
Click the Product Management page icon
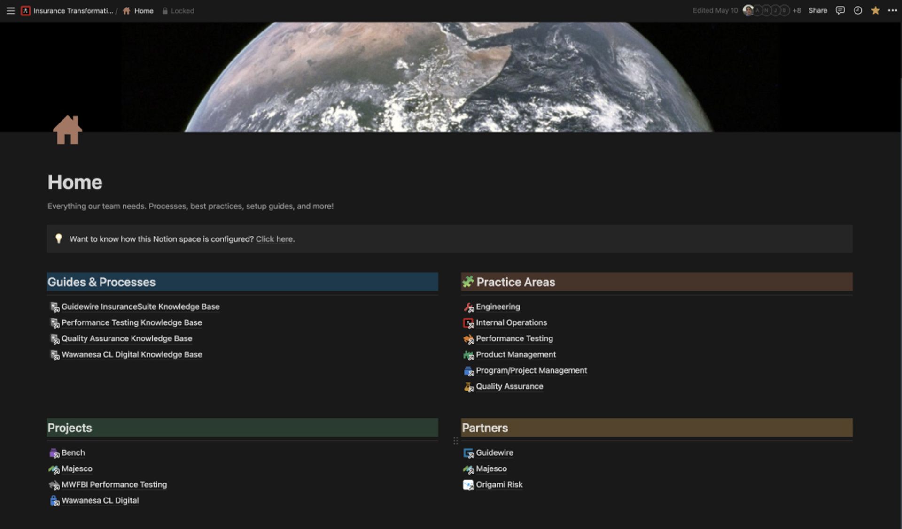468,355
